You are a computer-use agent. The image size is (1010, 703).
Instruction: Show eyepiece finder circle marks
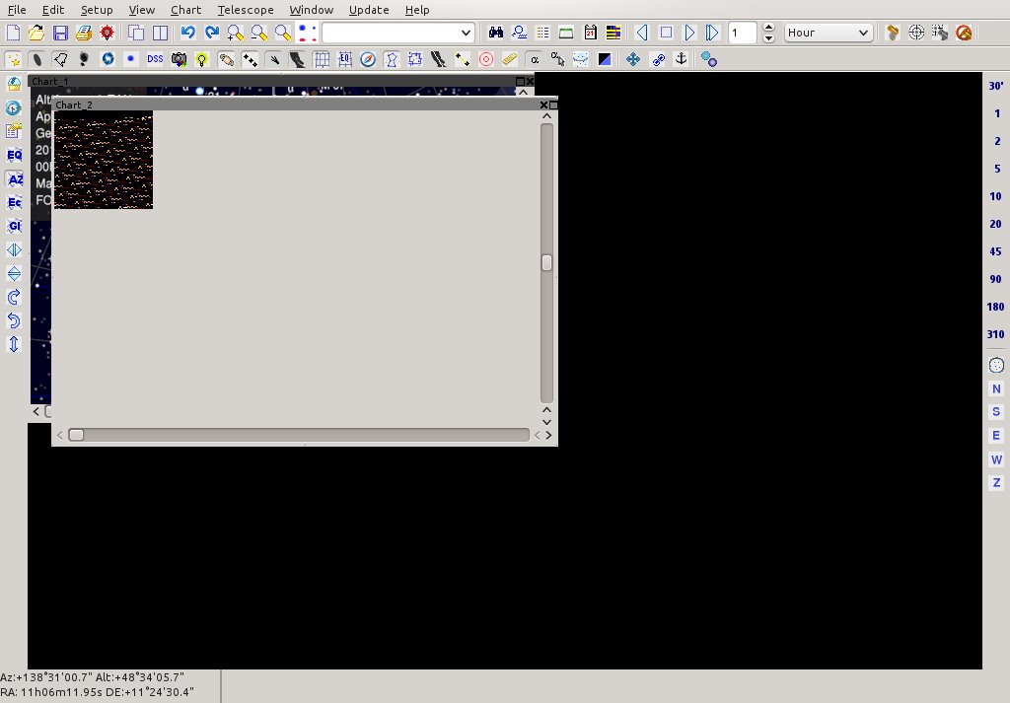[x=485, y=59]
